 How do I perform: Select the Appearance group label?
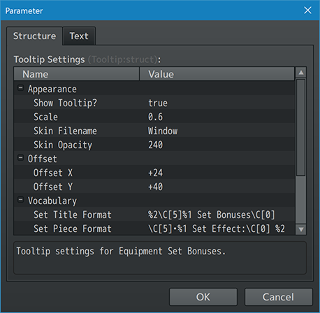click(52, 89)
